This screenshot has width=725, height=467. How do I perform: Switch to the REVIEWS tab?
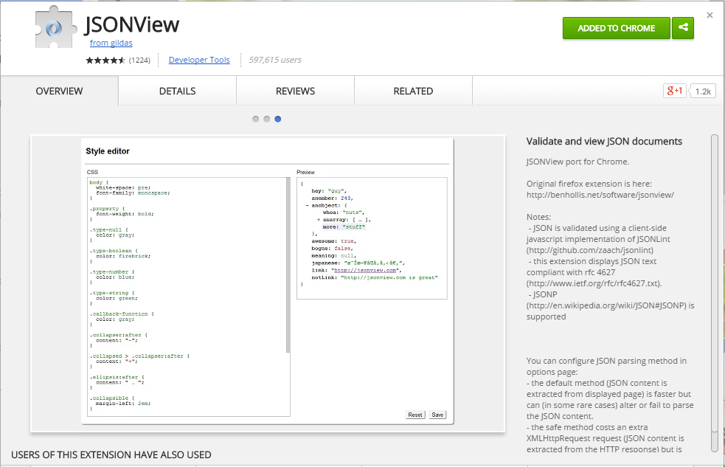[296, 91]
